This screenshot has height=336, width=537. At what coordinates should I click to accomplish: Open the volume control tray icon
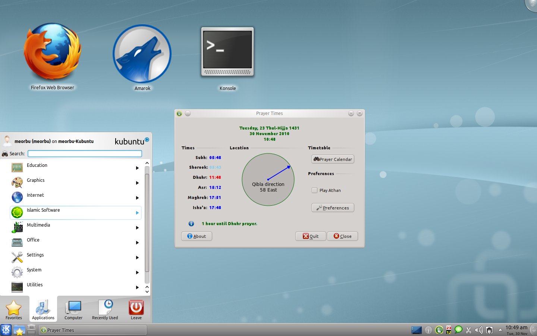(479, 330)
